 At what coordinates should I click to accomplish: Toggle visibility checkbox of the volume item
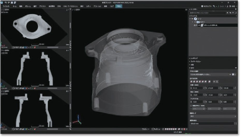199,25
